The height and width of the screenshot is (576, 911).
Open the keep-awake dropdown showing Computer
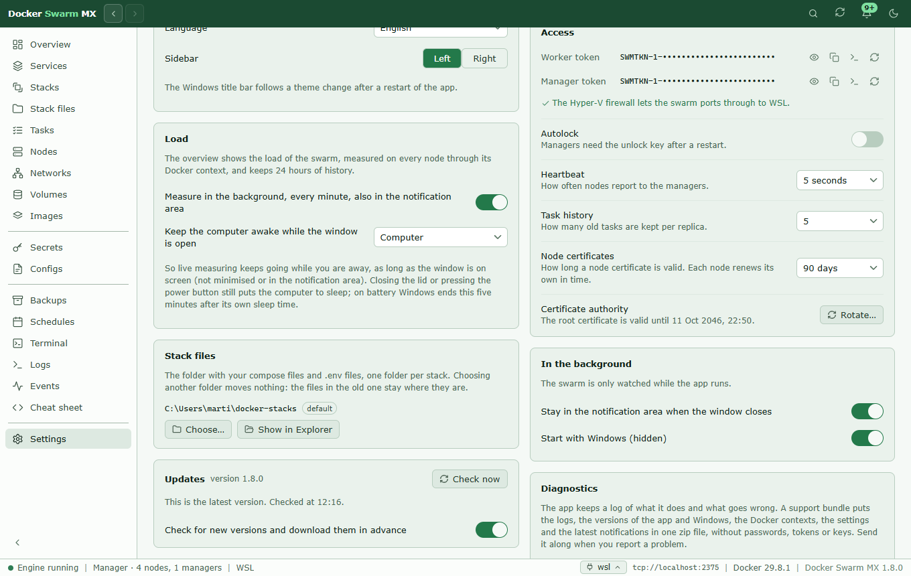point(441,237)
